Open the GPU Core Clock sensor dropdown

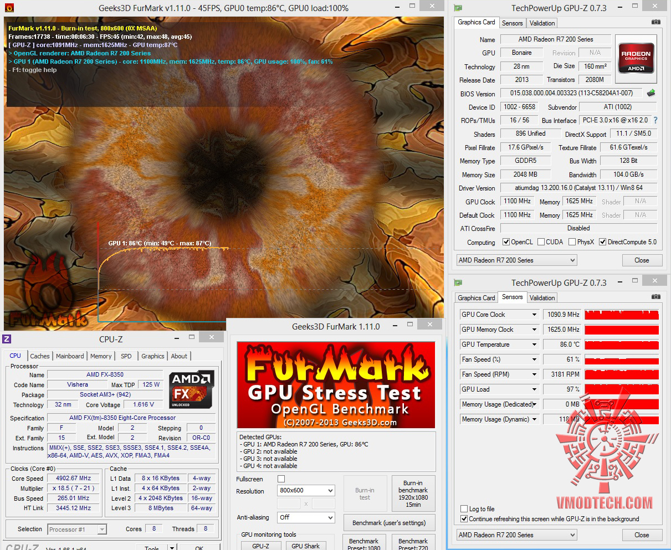coord(534,315)
